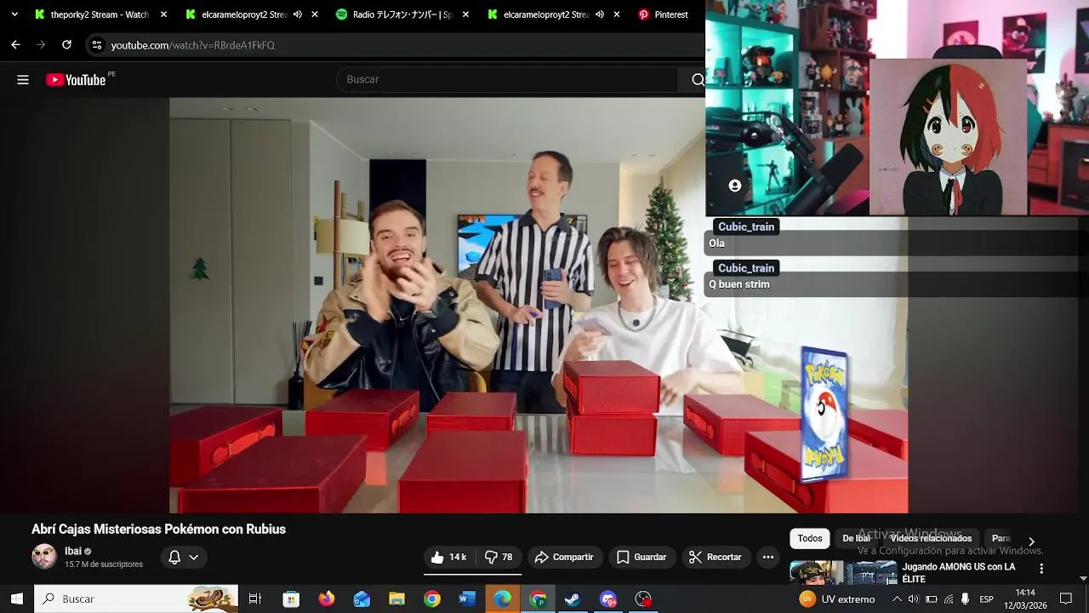Toggle the notification bell for Ibai
Screen dimensions: 1089x613
(174, 557)
